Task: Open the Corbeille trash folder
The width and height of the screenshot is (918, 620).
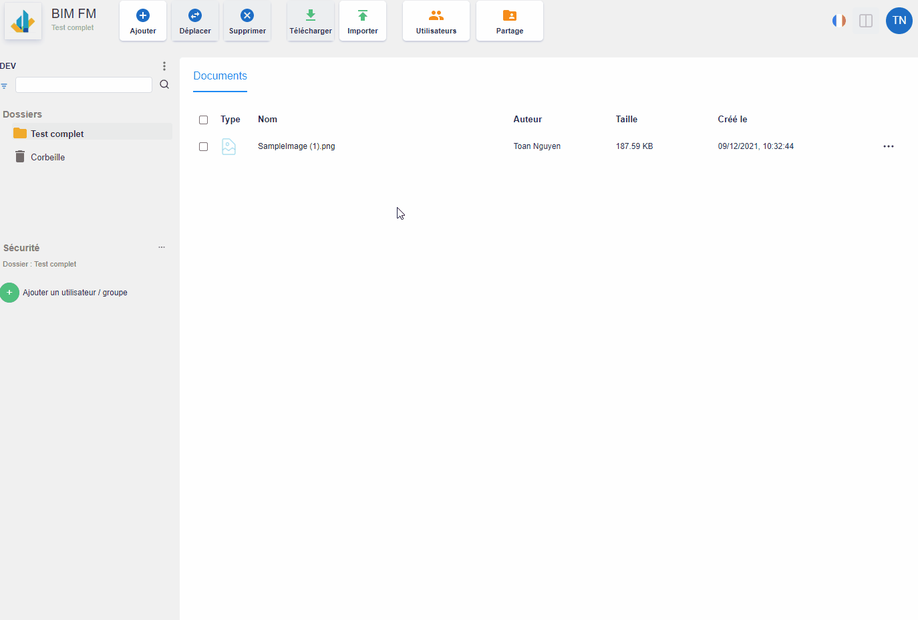Action: coord(47,157)
